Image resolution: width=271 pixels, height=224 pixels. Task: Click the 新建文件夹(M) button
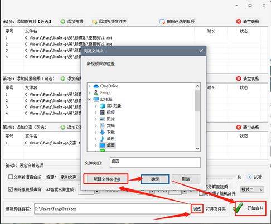pyautogui.click(x=106, y=179)
